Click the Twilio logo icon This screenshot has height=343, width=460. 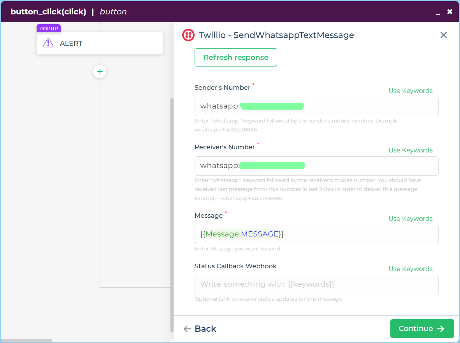point(188,35)
